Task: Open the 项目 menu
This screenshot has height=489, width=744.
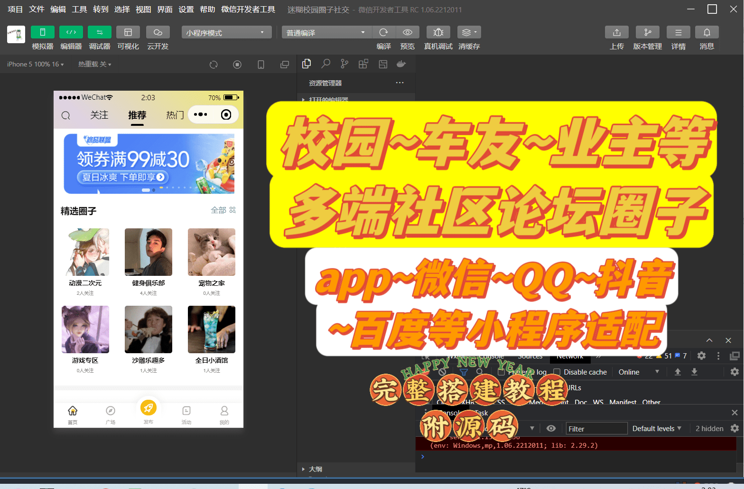Action: coord(15,9)
